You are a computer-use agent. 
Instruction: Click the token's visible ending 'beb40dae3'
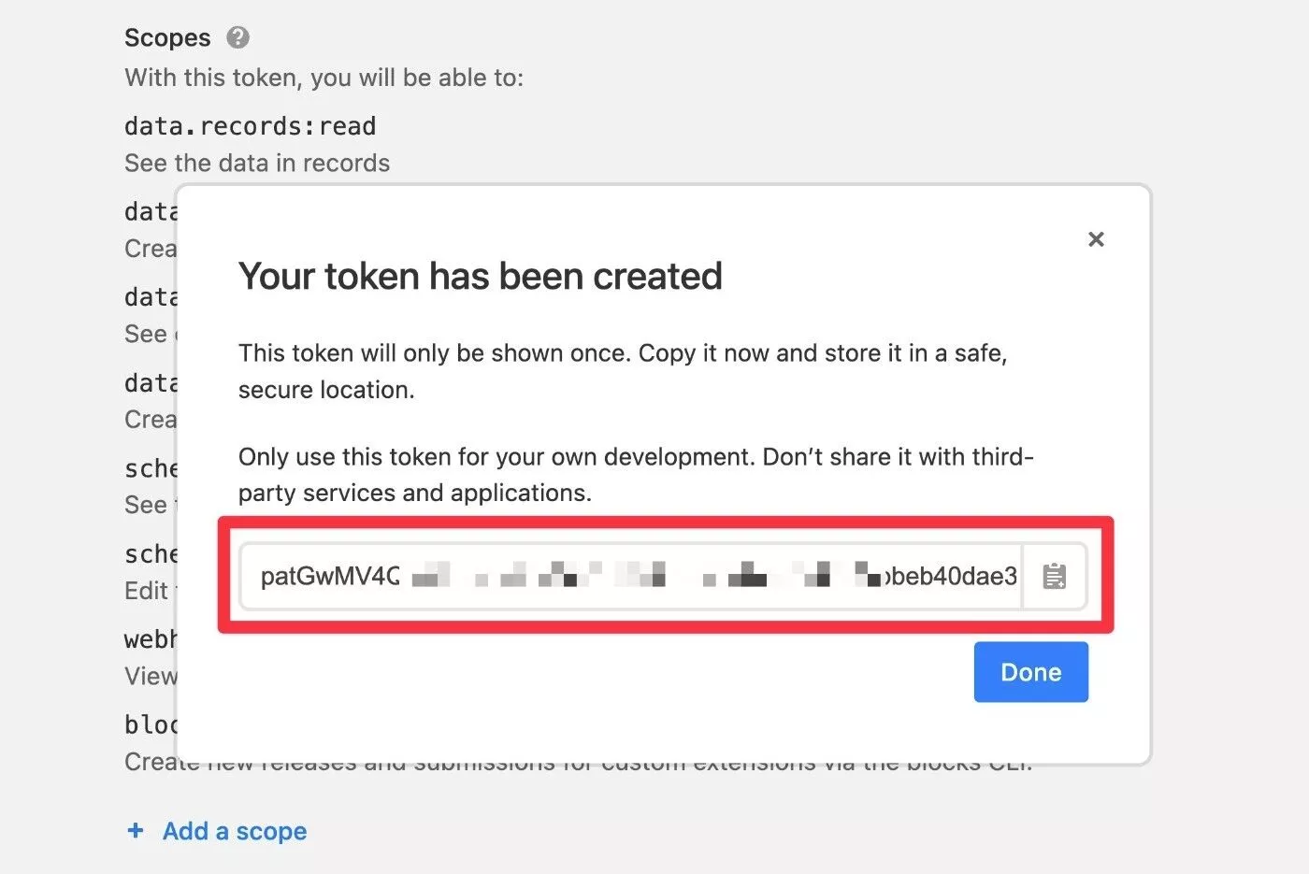952,577
